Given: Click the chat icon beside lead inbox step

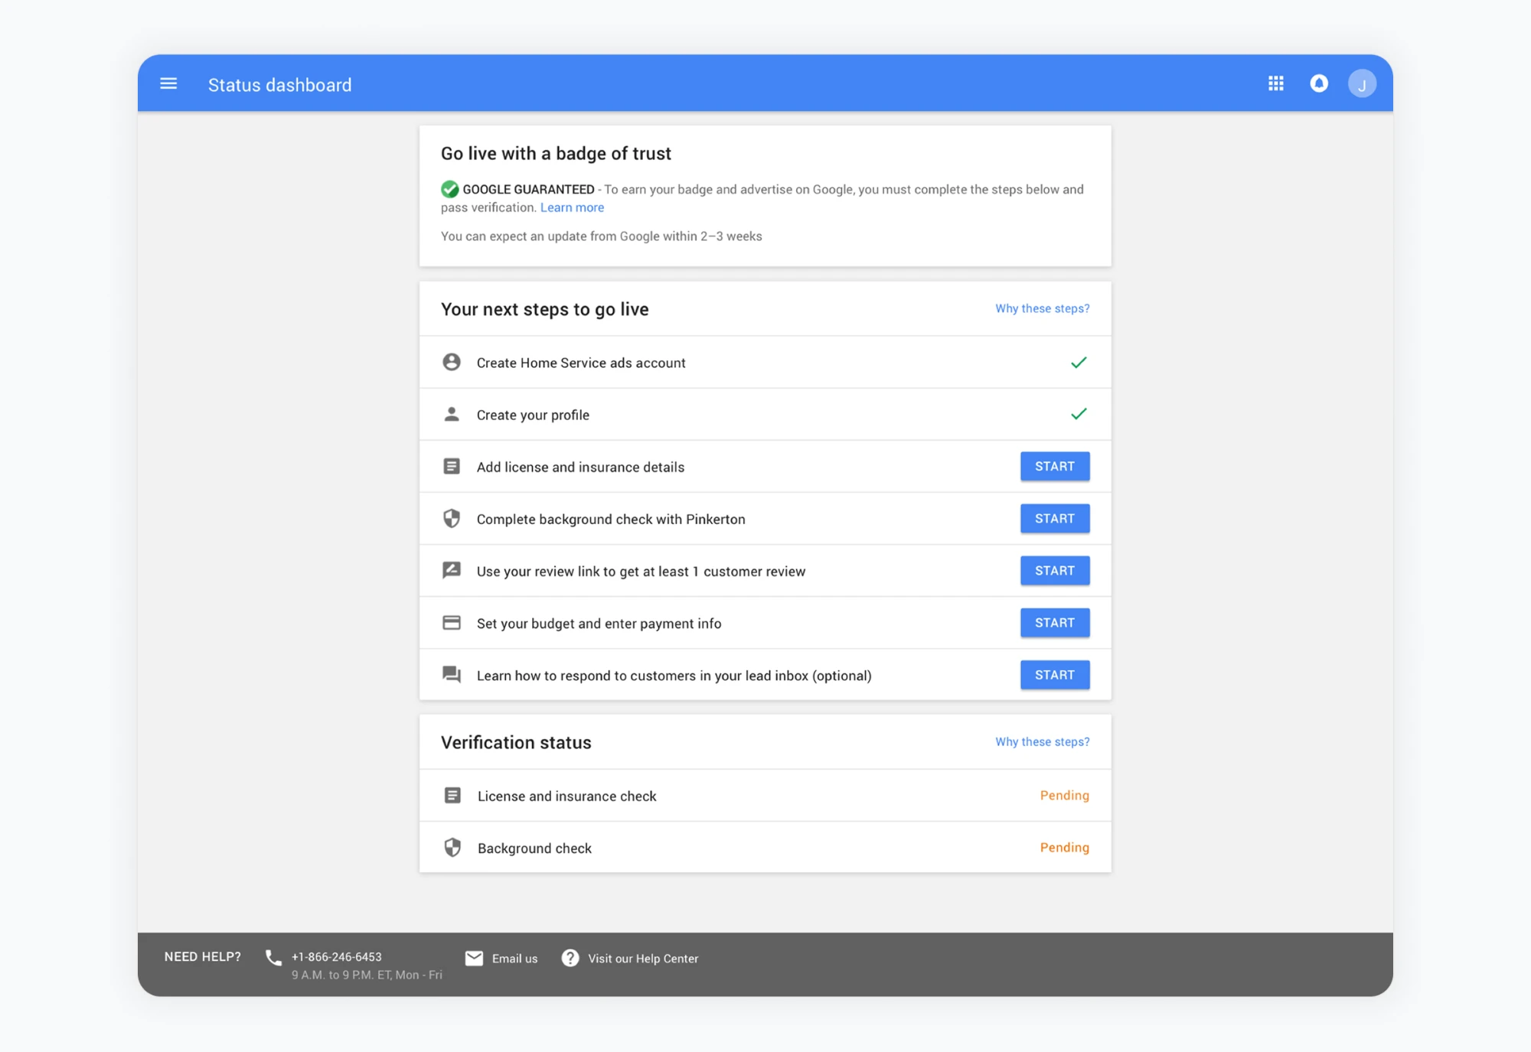Looking at the screenshot, I should (452, 674).
